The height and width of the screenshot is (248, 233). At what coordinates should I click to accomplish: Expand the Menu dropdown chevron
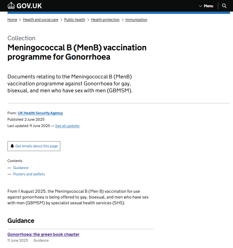(200, 6)
